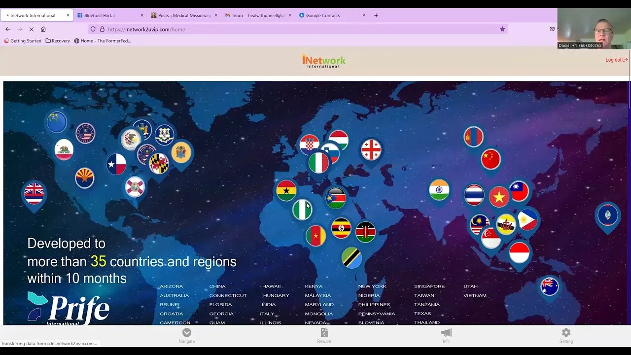631x355 pixels.
Task: Click the Navigate compass icon
Action: [x=186, y=333]
